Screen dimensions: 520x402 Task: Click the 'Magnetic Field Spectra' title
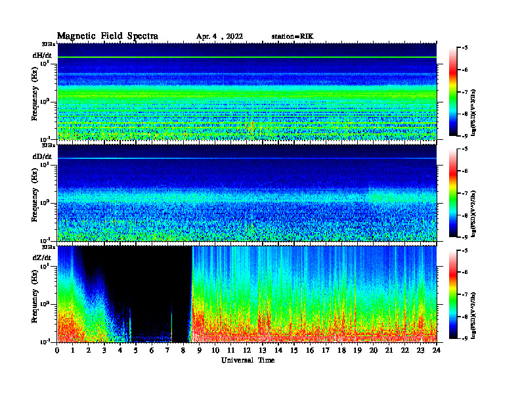[108, 36]
